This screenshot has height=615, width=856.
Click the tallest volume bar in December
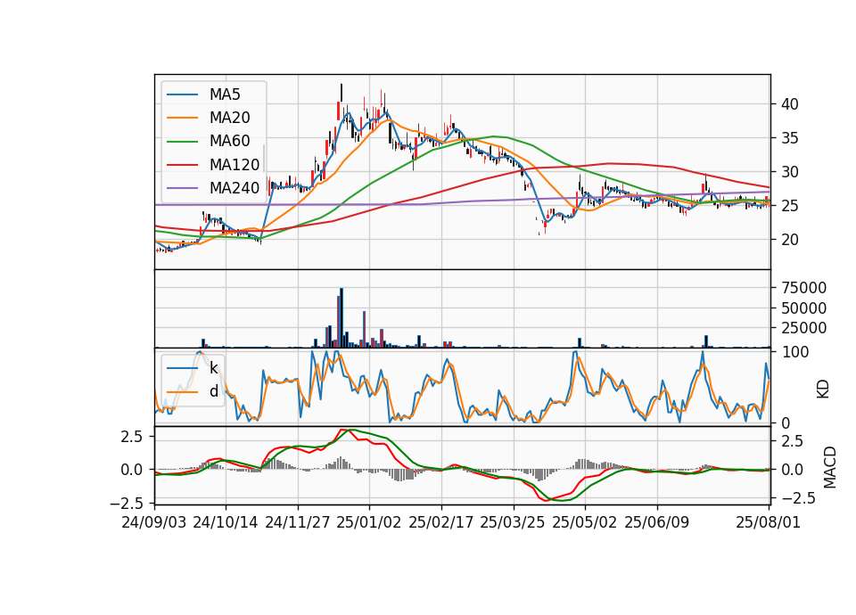[x=342, y=317]
